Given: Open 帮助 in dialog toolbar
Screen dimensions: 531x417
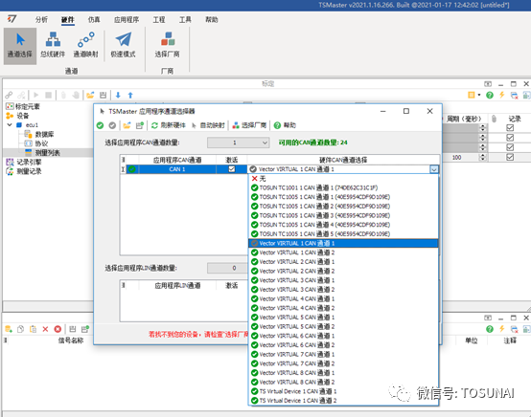Looking at the screenshot, I should 285,125.
